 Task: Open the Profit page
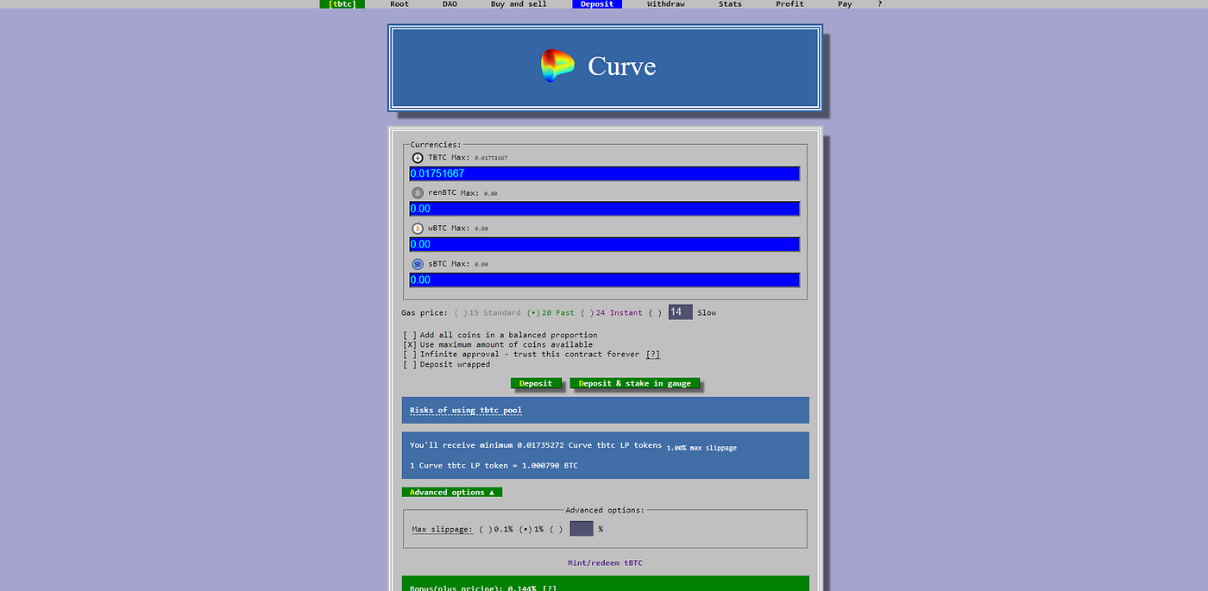pos(790,4)
